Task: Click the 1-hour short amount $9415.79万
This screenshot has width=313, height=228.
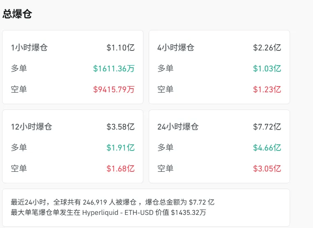Action: point(114,89)
